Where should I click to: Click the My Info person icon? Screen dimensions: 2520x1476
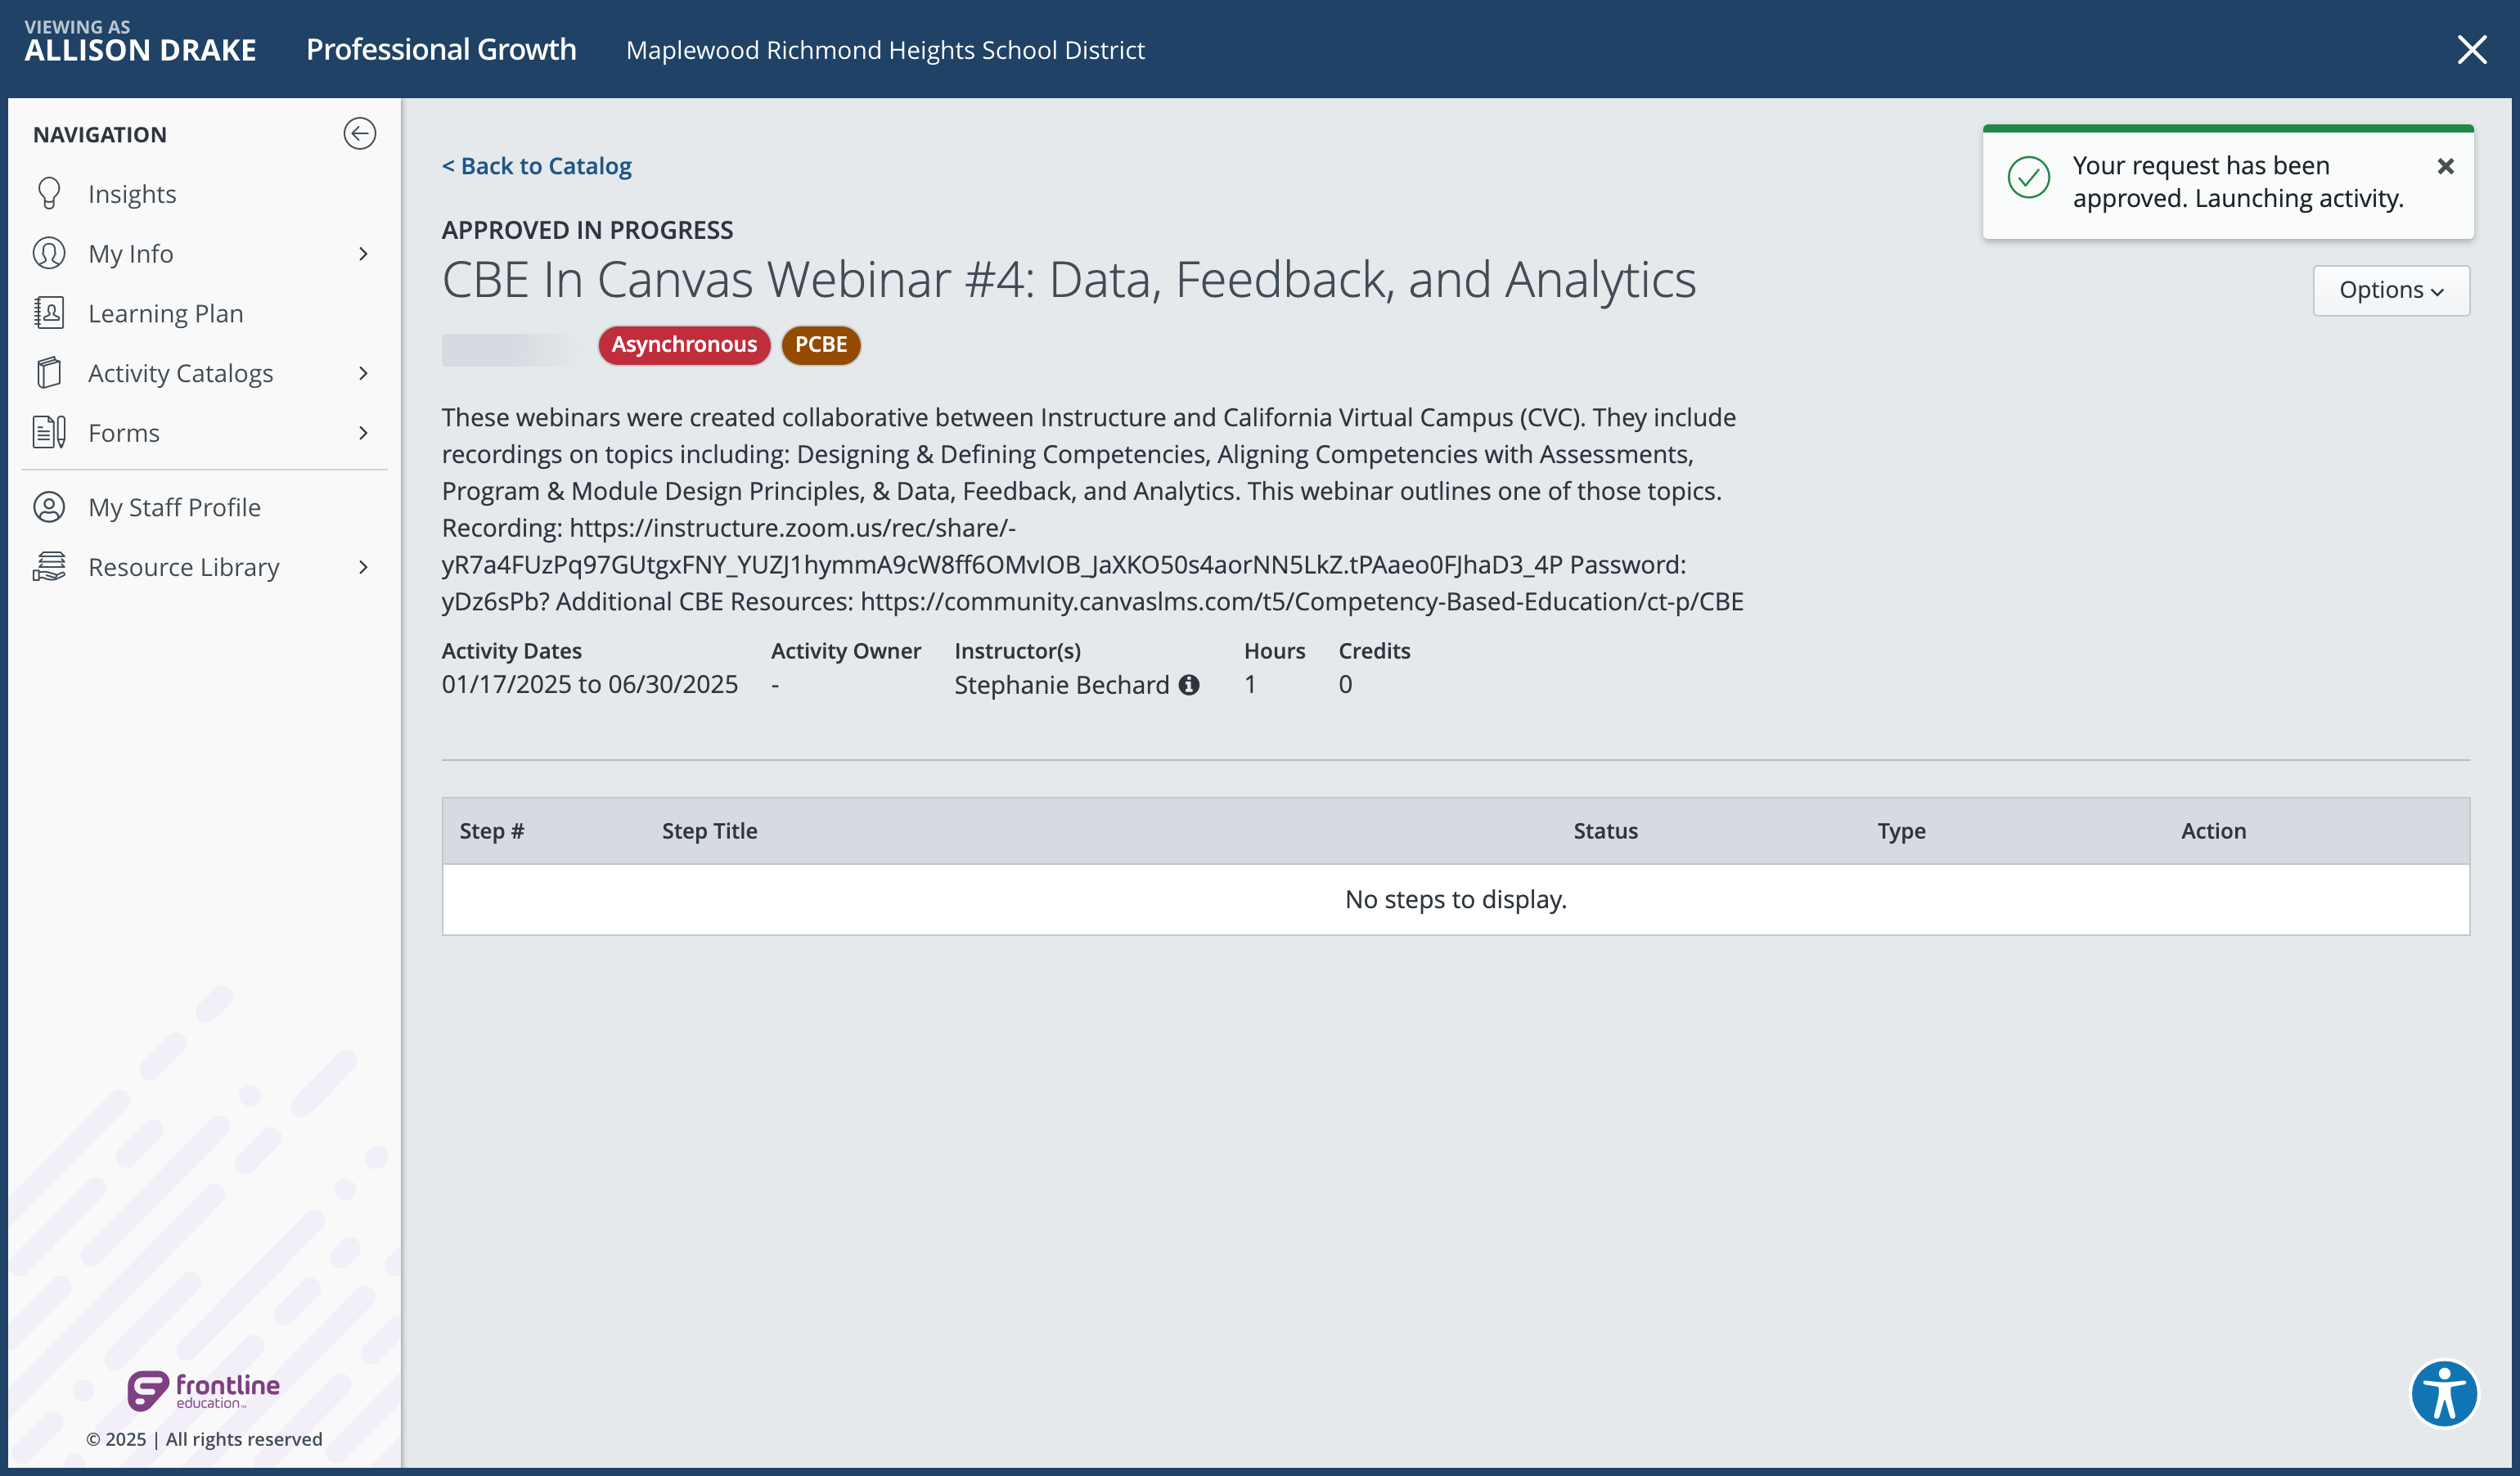coord(49,254)
